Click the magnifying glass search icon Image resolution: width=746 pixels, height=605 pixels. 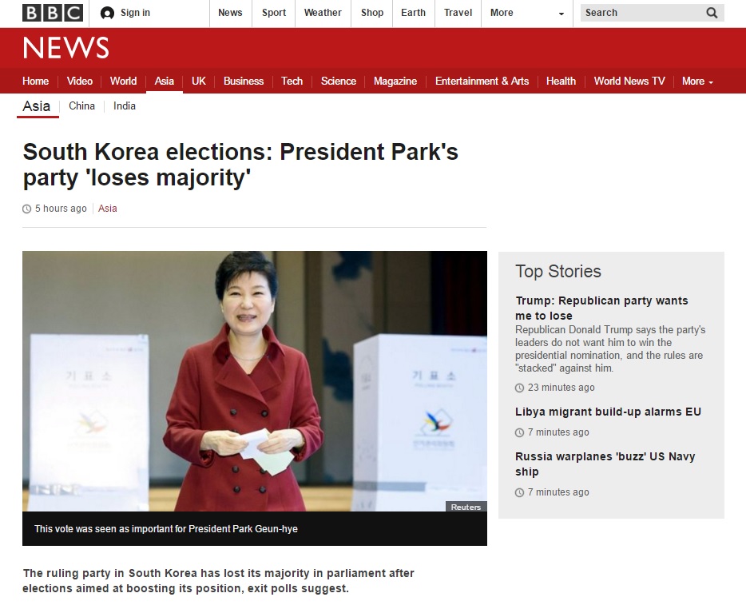[x=712, y=13]
